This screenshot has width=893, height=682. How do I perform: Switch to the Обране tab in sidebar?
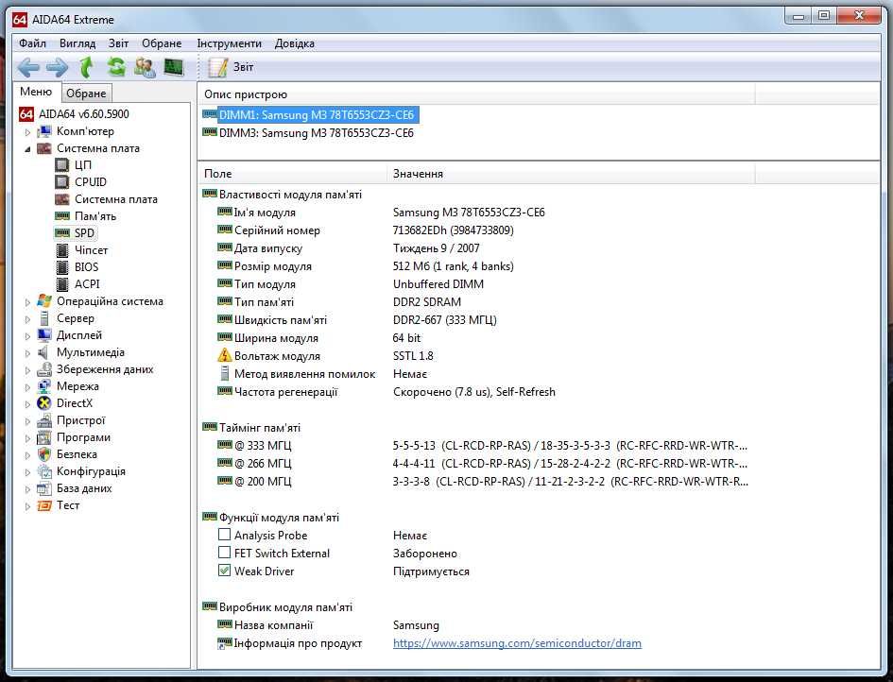tap(86, 93)
